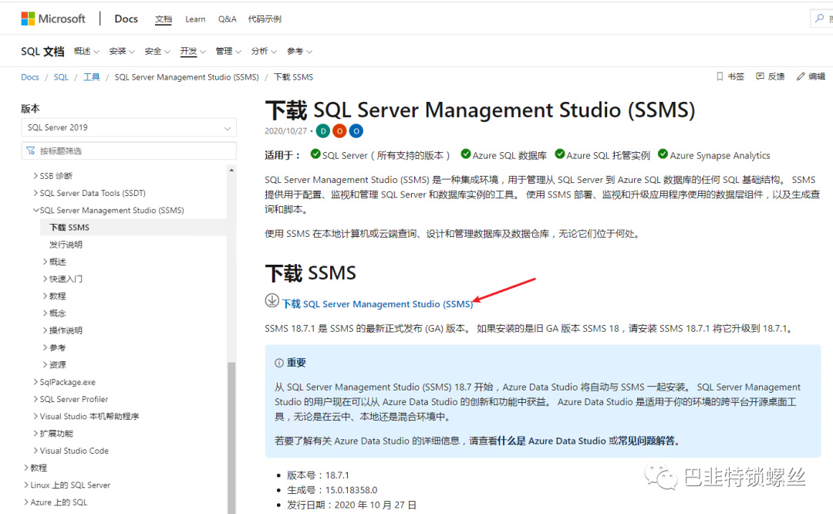The image size is (833, 514).
Task: Open the SQL Server 2019 version dropdown
Action: (129, 127)
